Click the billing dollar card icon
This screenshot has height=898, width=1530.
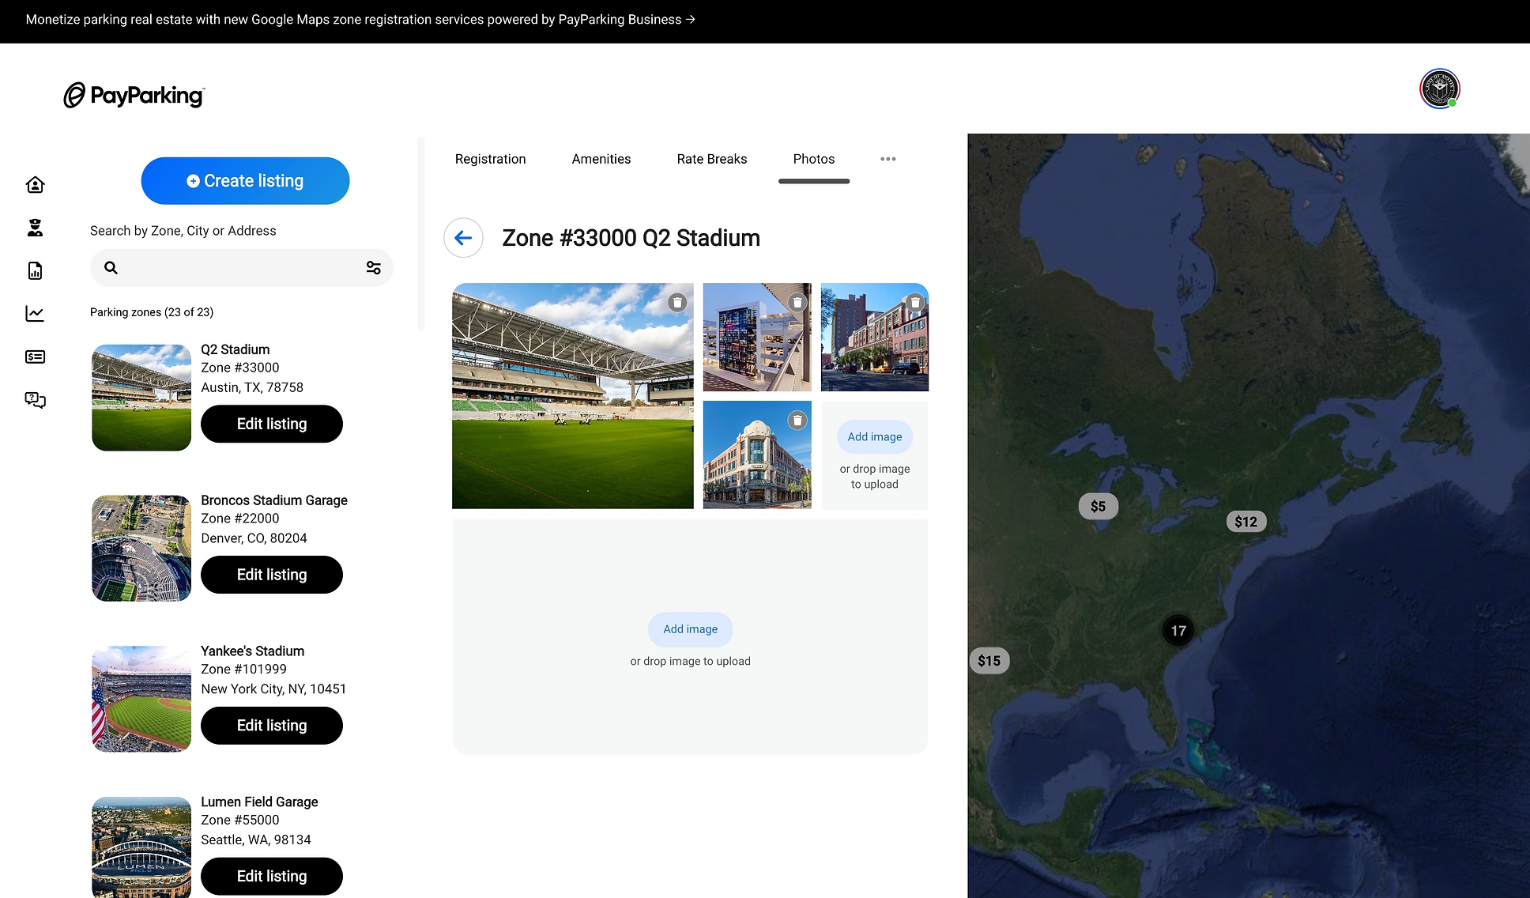[35, 357]
